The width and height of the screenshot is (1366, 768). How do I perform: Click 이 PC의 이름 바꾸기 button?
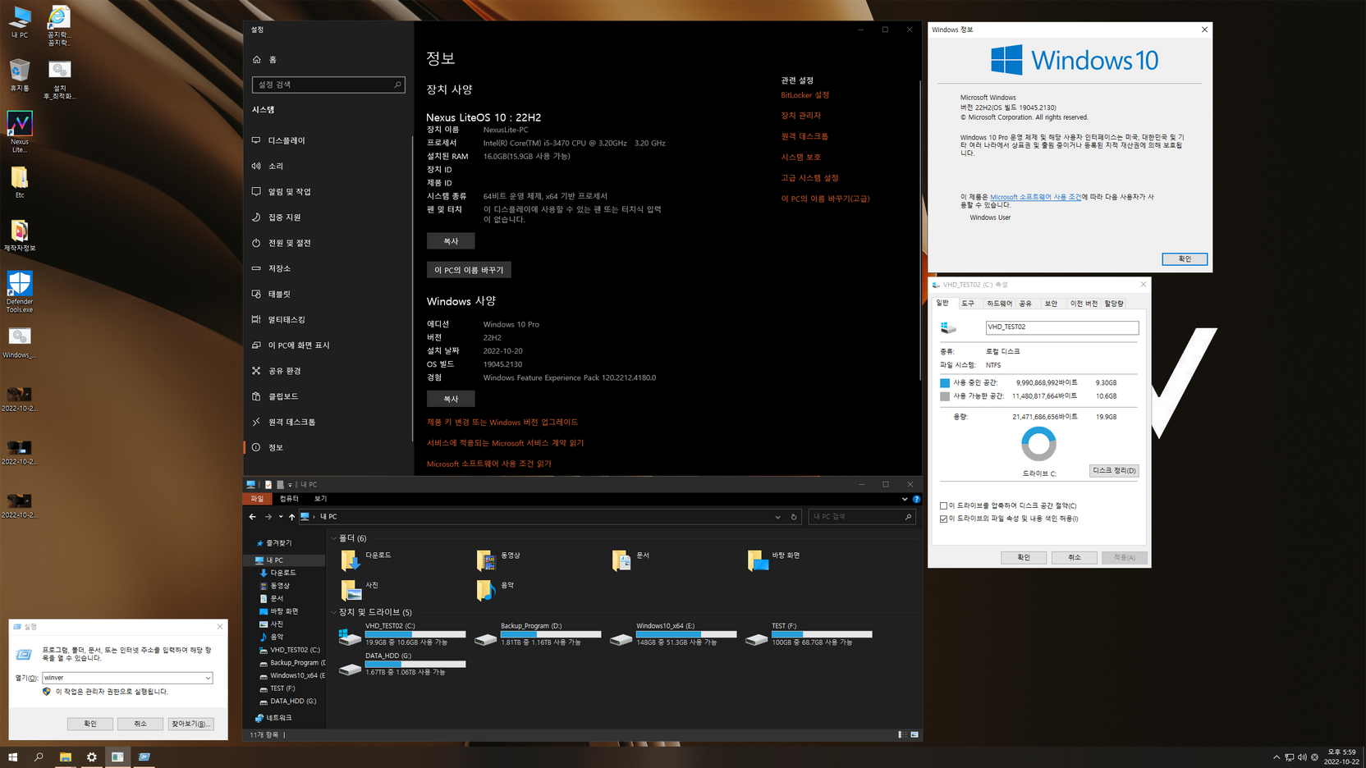tap(469, 270)
